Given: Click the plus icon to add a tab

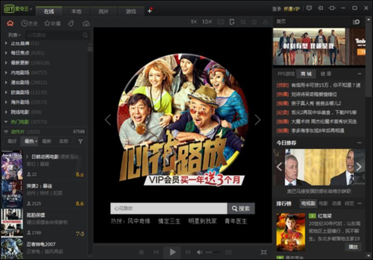Looking at the screenshot, I should tap(150, 11).
